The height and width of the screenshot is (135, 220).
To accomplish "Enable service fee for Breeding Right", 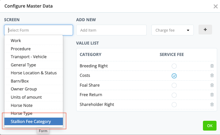I will (174, 66).
